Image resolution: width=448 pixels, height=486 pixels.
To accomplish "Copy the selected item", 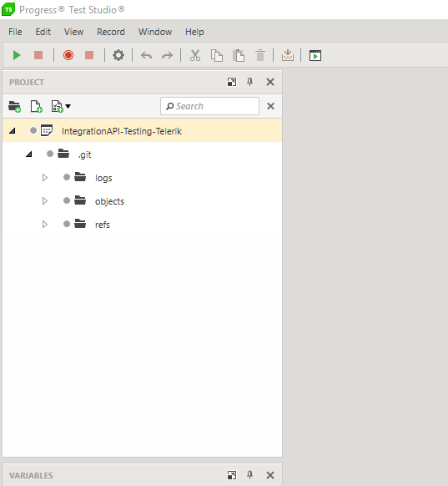I will pos(217,55).
